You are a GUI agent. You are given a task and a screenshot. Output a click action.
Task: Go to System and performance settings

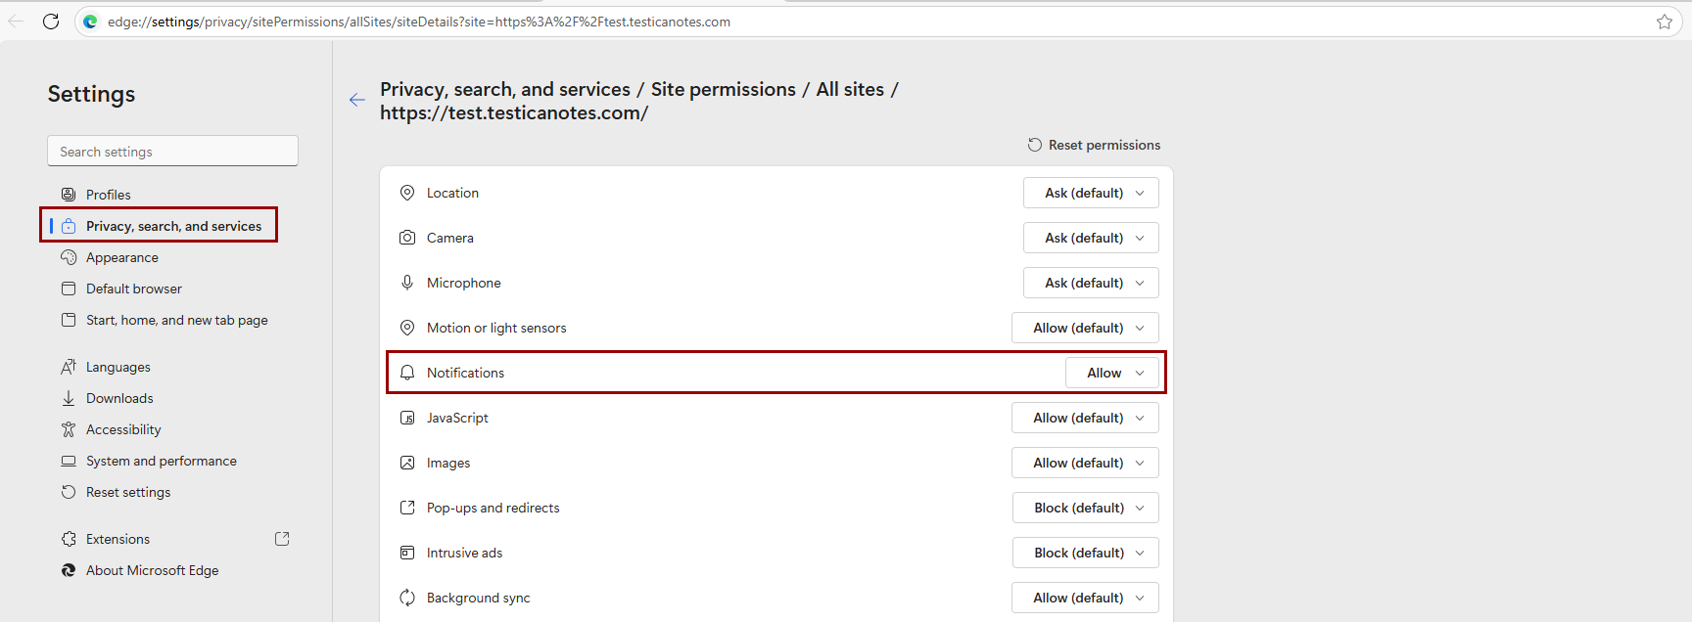tap(162, 461)
